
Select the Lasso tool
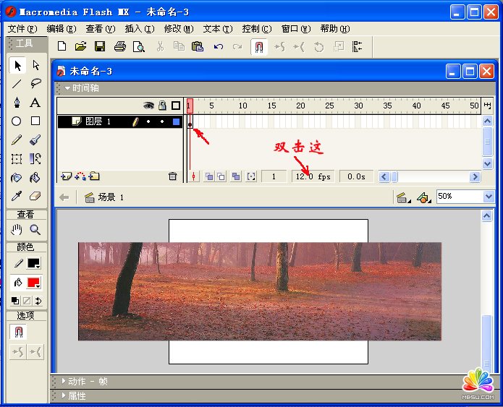point(35,83)
